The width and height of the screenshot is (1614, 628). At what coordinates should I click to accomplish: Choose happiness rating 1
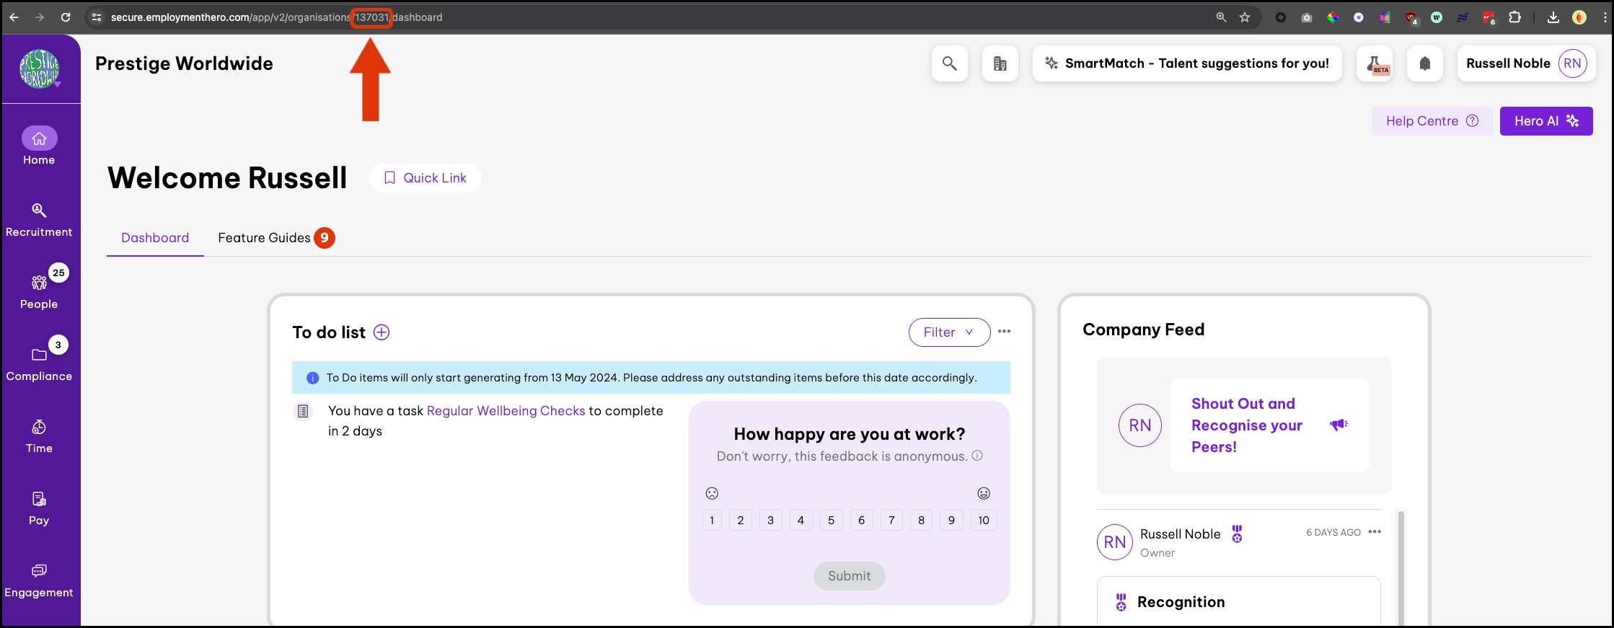point(712,520)
